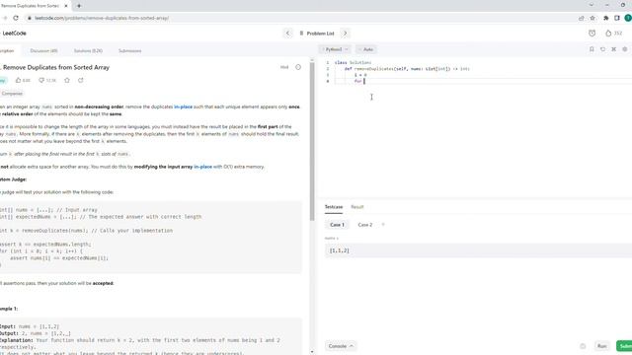Click the first 'in-place' link

(183, 107)
